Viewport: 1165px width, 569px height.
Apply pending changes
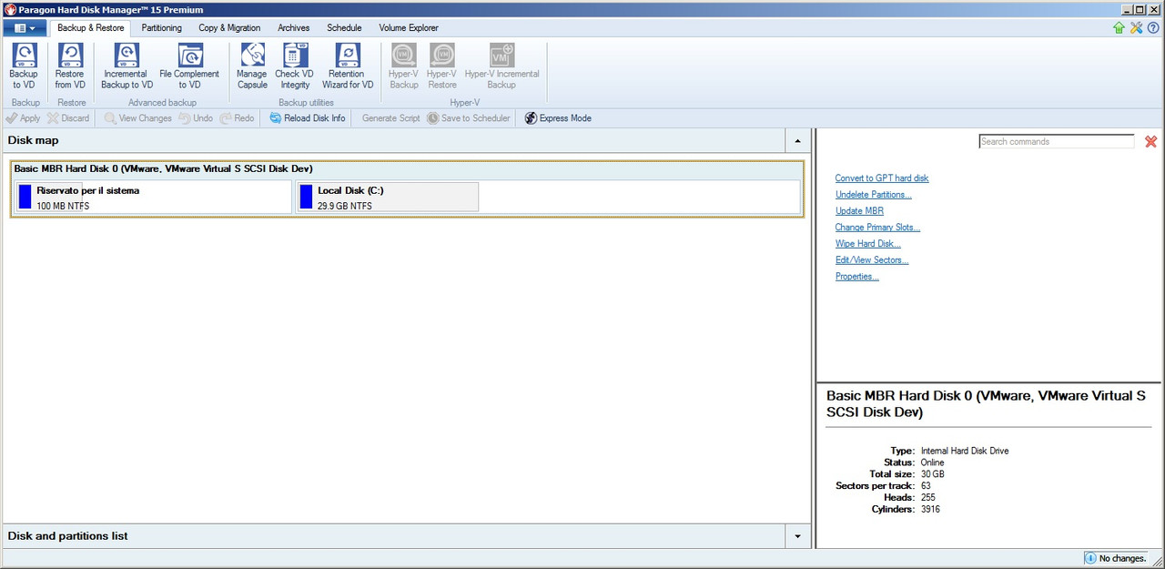click(x=23, y=118)
